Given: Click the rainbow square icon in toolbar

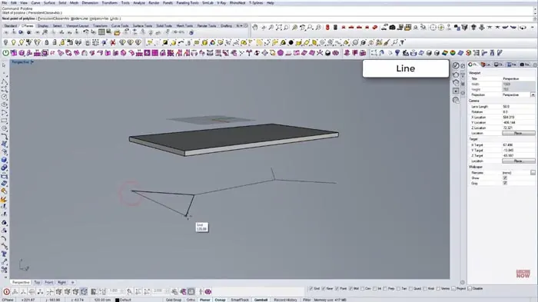Looking at the screenshot, I should coord(445,53).
